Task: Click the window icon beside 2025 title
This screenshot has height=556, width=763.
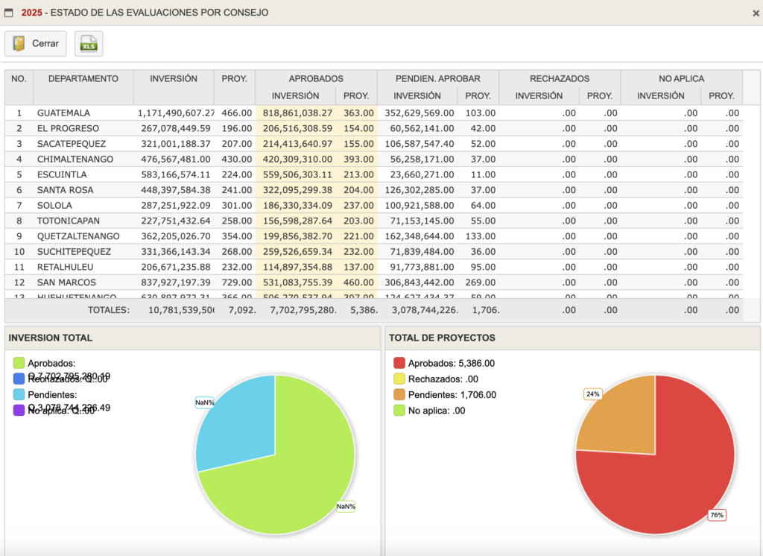Action: (9, 13)
